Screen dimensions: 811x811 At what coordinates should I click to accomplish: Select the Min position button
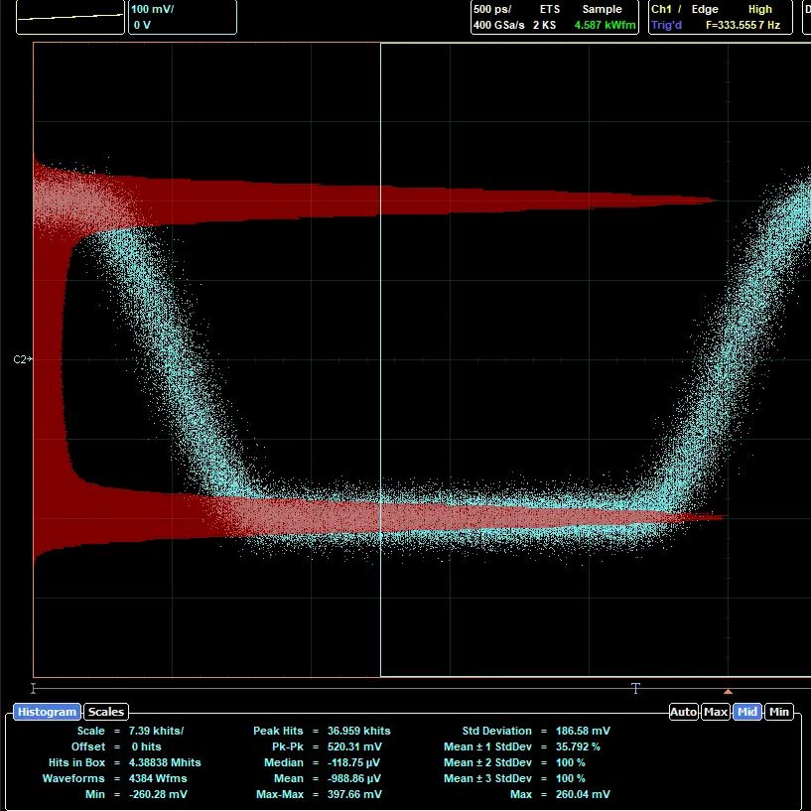point(778,712)
